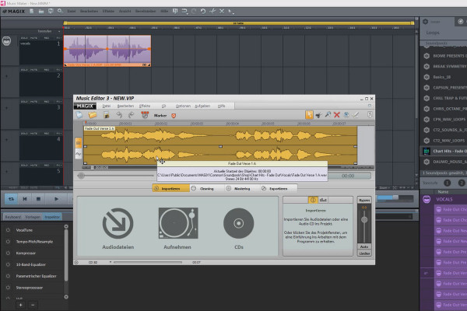Select the pencil draw tool in Music Editor
This screenshot has width=467, height=311.
point(356,115)
